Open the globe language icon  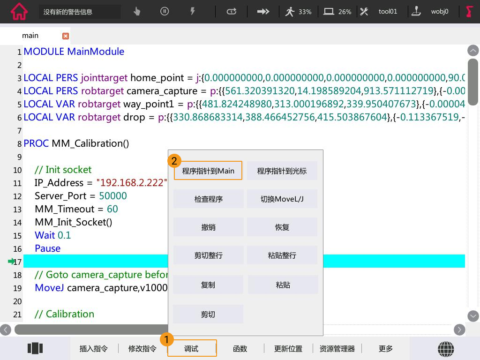[446, 348]
